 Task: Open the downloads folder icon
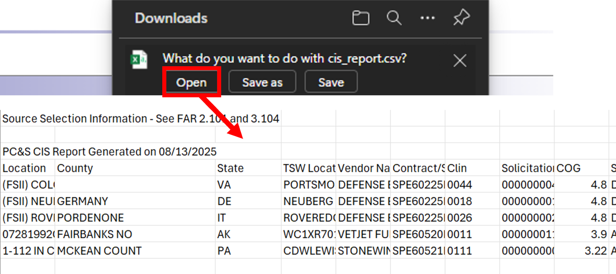361,18
